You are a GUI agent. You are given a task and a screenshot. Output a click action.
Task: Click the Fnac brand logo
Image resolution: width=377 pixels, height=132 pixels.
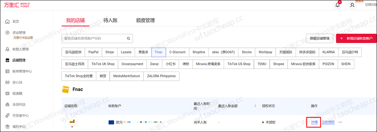click(66, 89)
